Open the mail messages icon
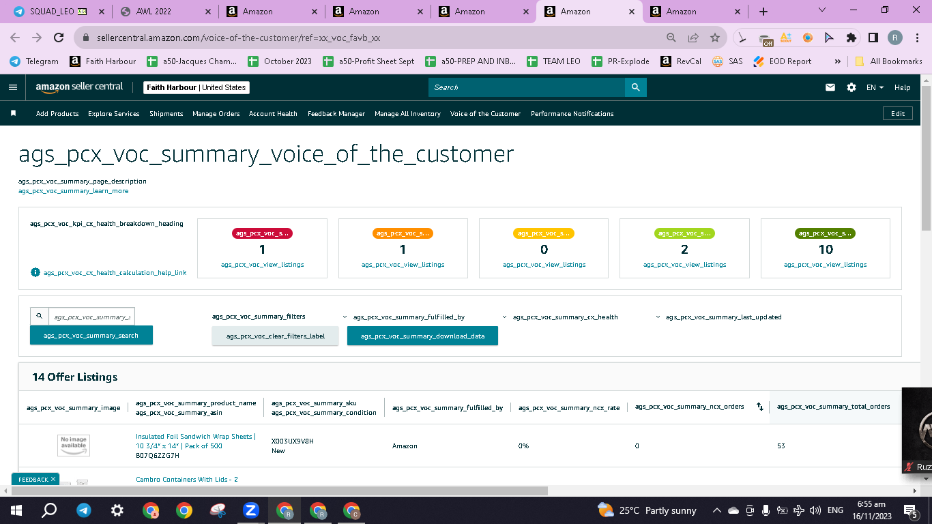 (x=830, y=87)
